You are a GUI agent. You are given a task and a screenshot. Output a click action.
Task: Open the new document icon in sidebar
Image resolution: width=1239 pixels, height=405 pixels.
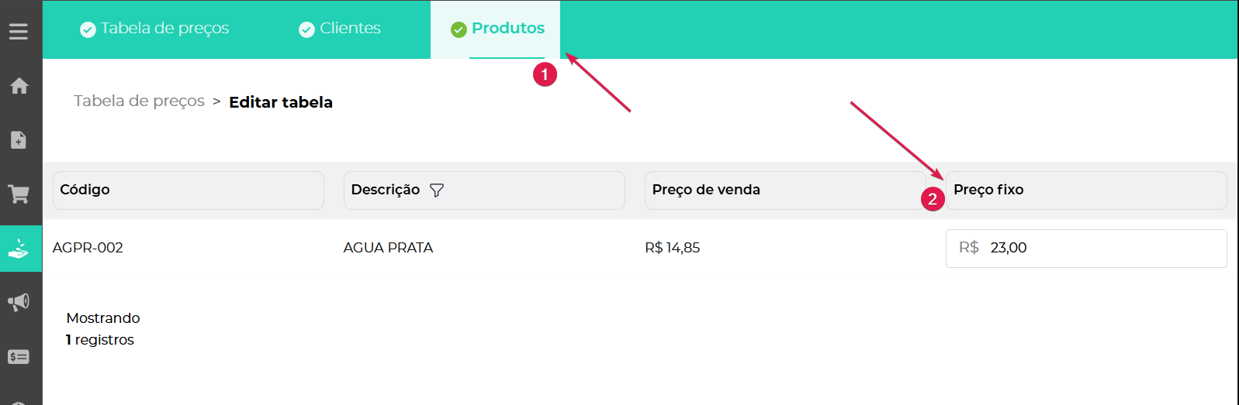(19, 140)
